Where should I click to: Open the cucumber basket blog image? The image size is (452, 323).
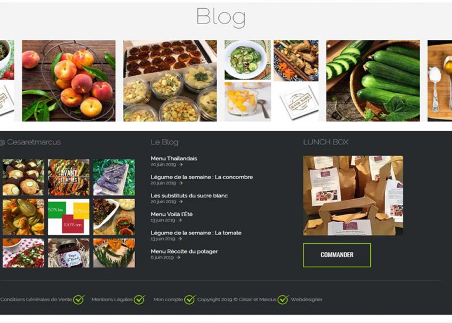pyautogui.click(x=373, y=81)
